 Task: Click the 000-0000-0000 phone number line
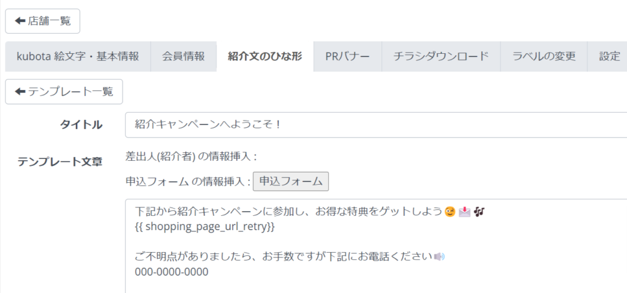[171, 272]
